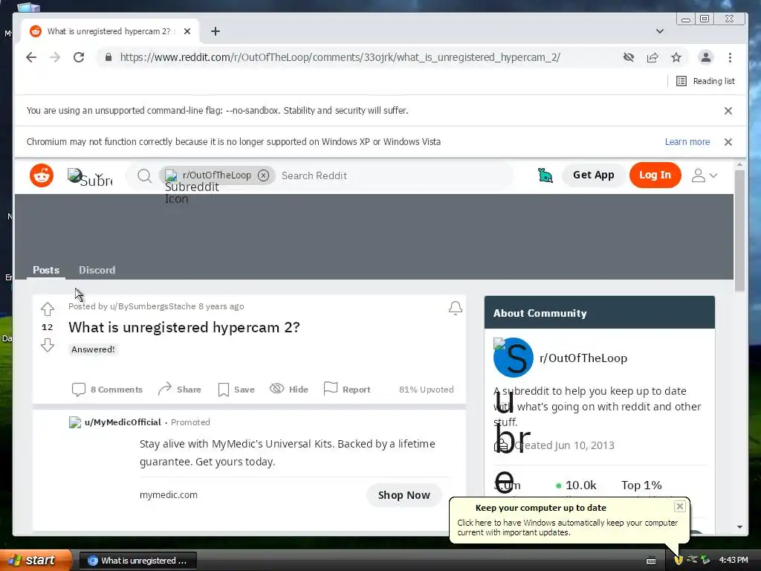Upvote the hypercam post

(x=47, y=309)
